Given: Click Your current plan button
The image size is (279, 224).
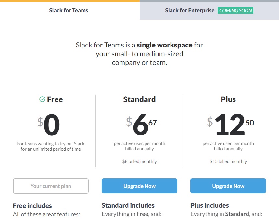Looking at the screenshot, I should pyautogui.click(x=51, y=186).
